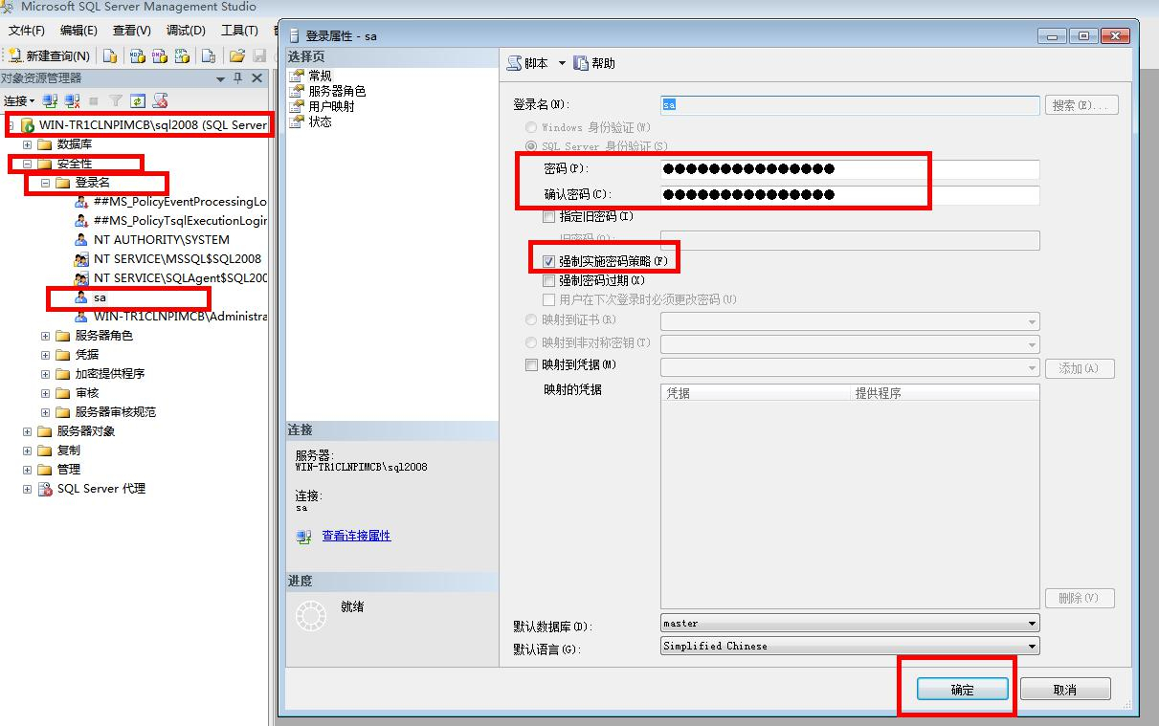Expand the 服务器角色 tree node

[x=45, y=336]
